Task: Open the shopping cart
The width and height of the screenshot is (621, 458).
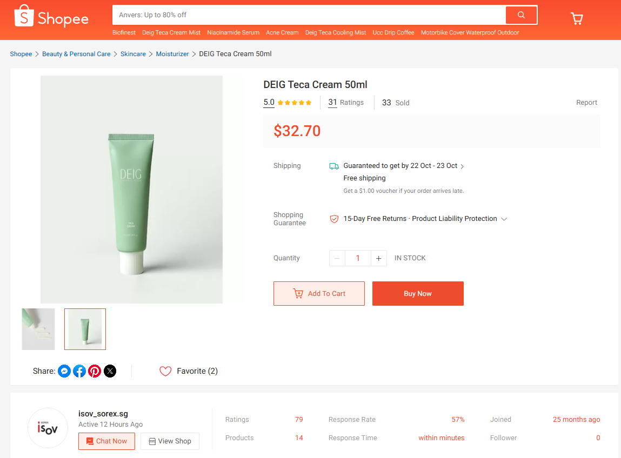Action: click(577, 19)
